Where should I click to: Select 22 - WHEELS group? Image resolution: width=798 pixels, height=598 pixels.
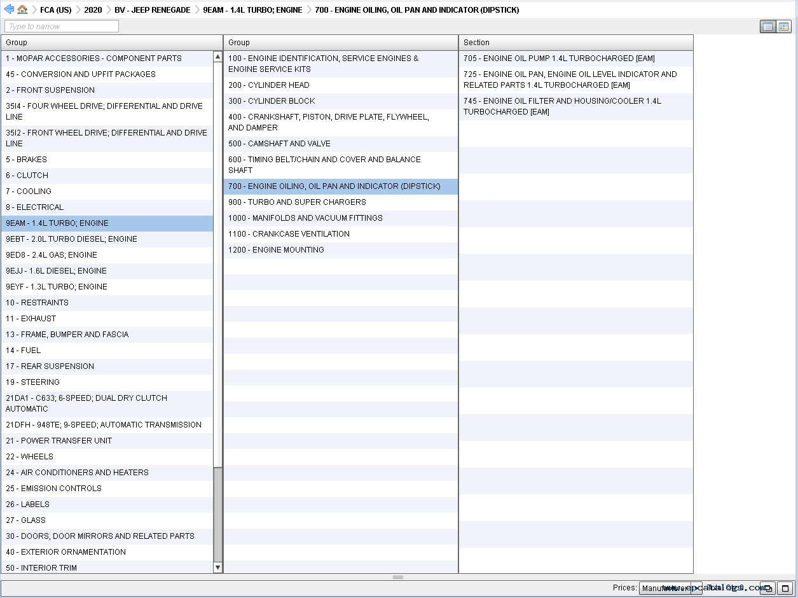point(107,457)
